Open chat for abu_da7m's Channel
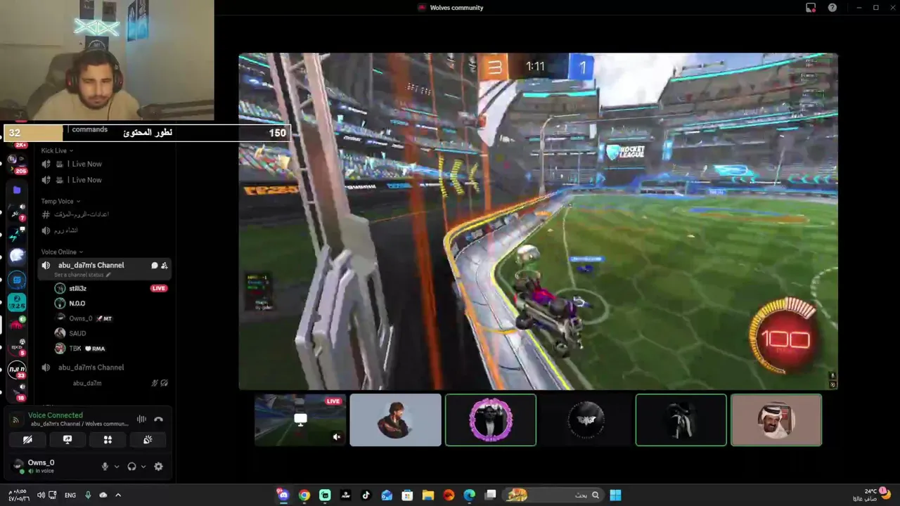The image size is (900, 506). click(x=154, y=266)
